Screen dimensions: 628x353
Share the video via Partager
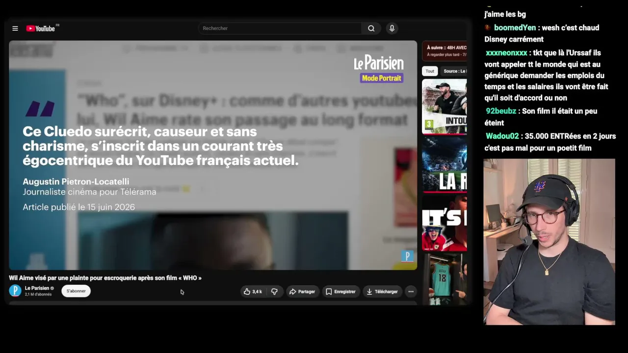tap(302, 292)
